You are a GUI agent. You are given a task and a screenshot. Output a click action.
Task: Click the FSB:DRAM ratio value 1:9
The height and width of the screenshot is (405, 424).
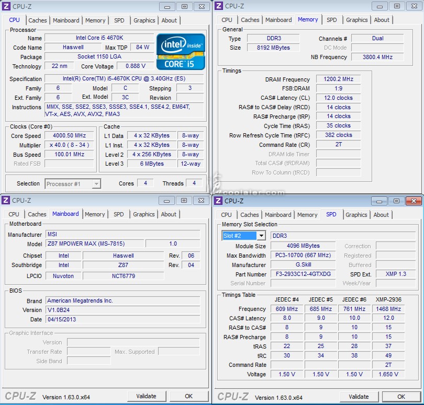(338, 88)
